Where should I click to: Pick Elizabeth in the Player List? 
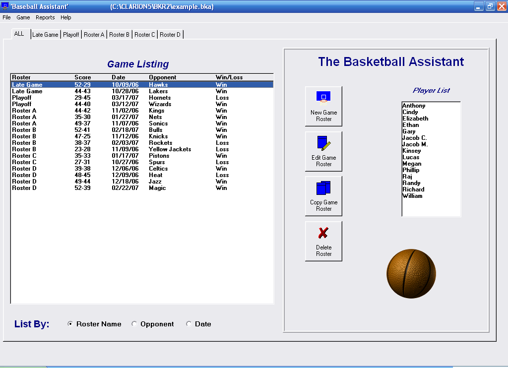415,119
